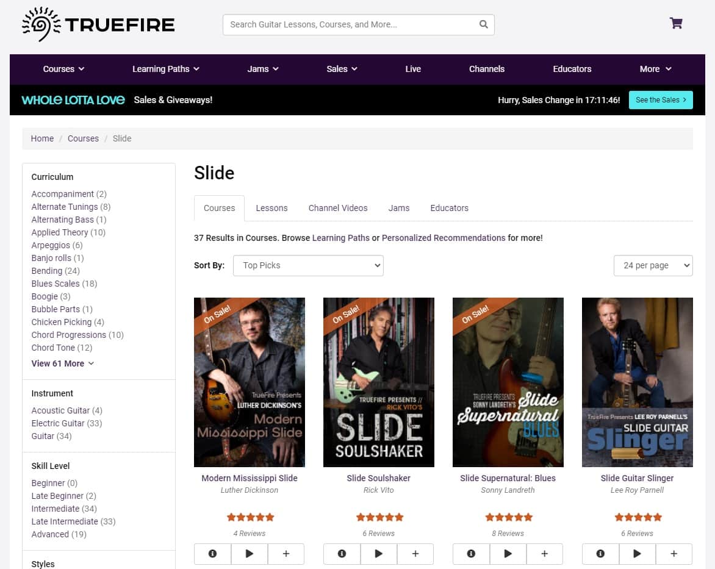715x569 pixels.
Task: Show info for Slide Soulshaker
Action: click(x=342, y=554)
